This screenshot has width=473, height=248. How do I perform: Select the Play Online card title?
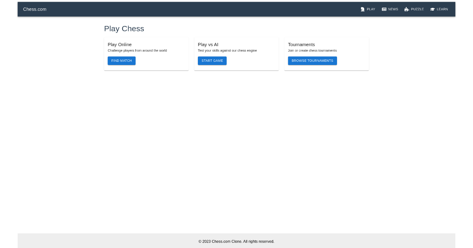119,44
